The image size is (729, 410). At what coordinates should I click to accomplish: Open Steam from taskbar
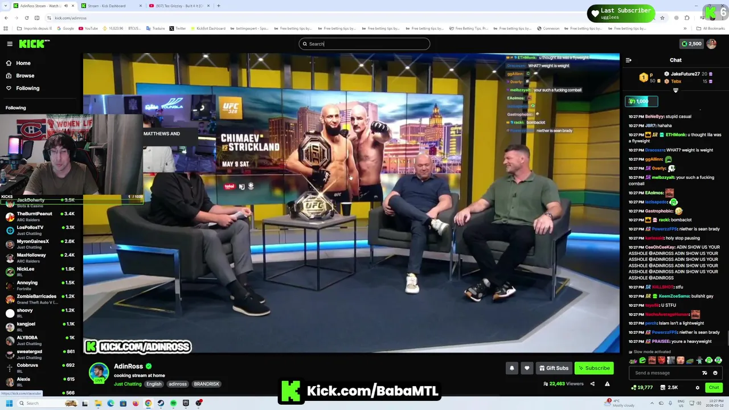click(161, 403)
